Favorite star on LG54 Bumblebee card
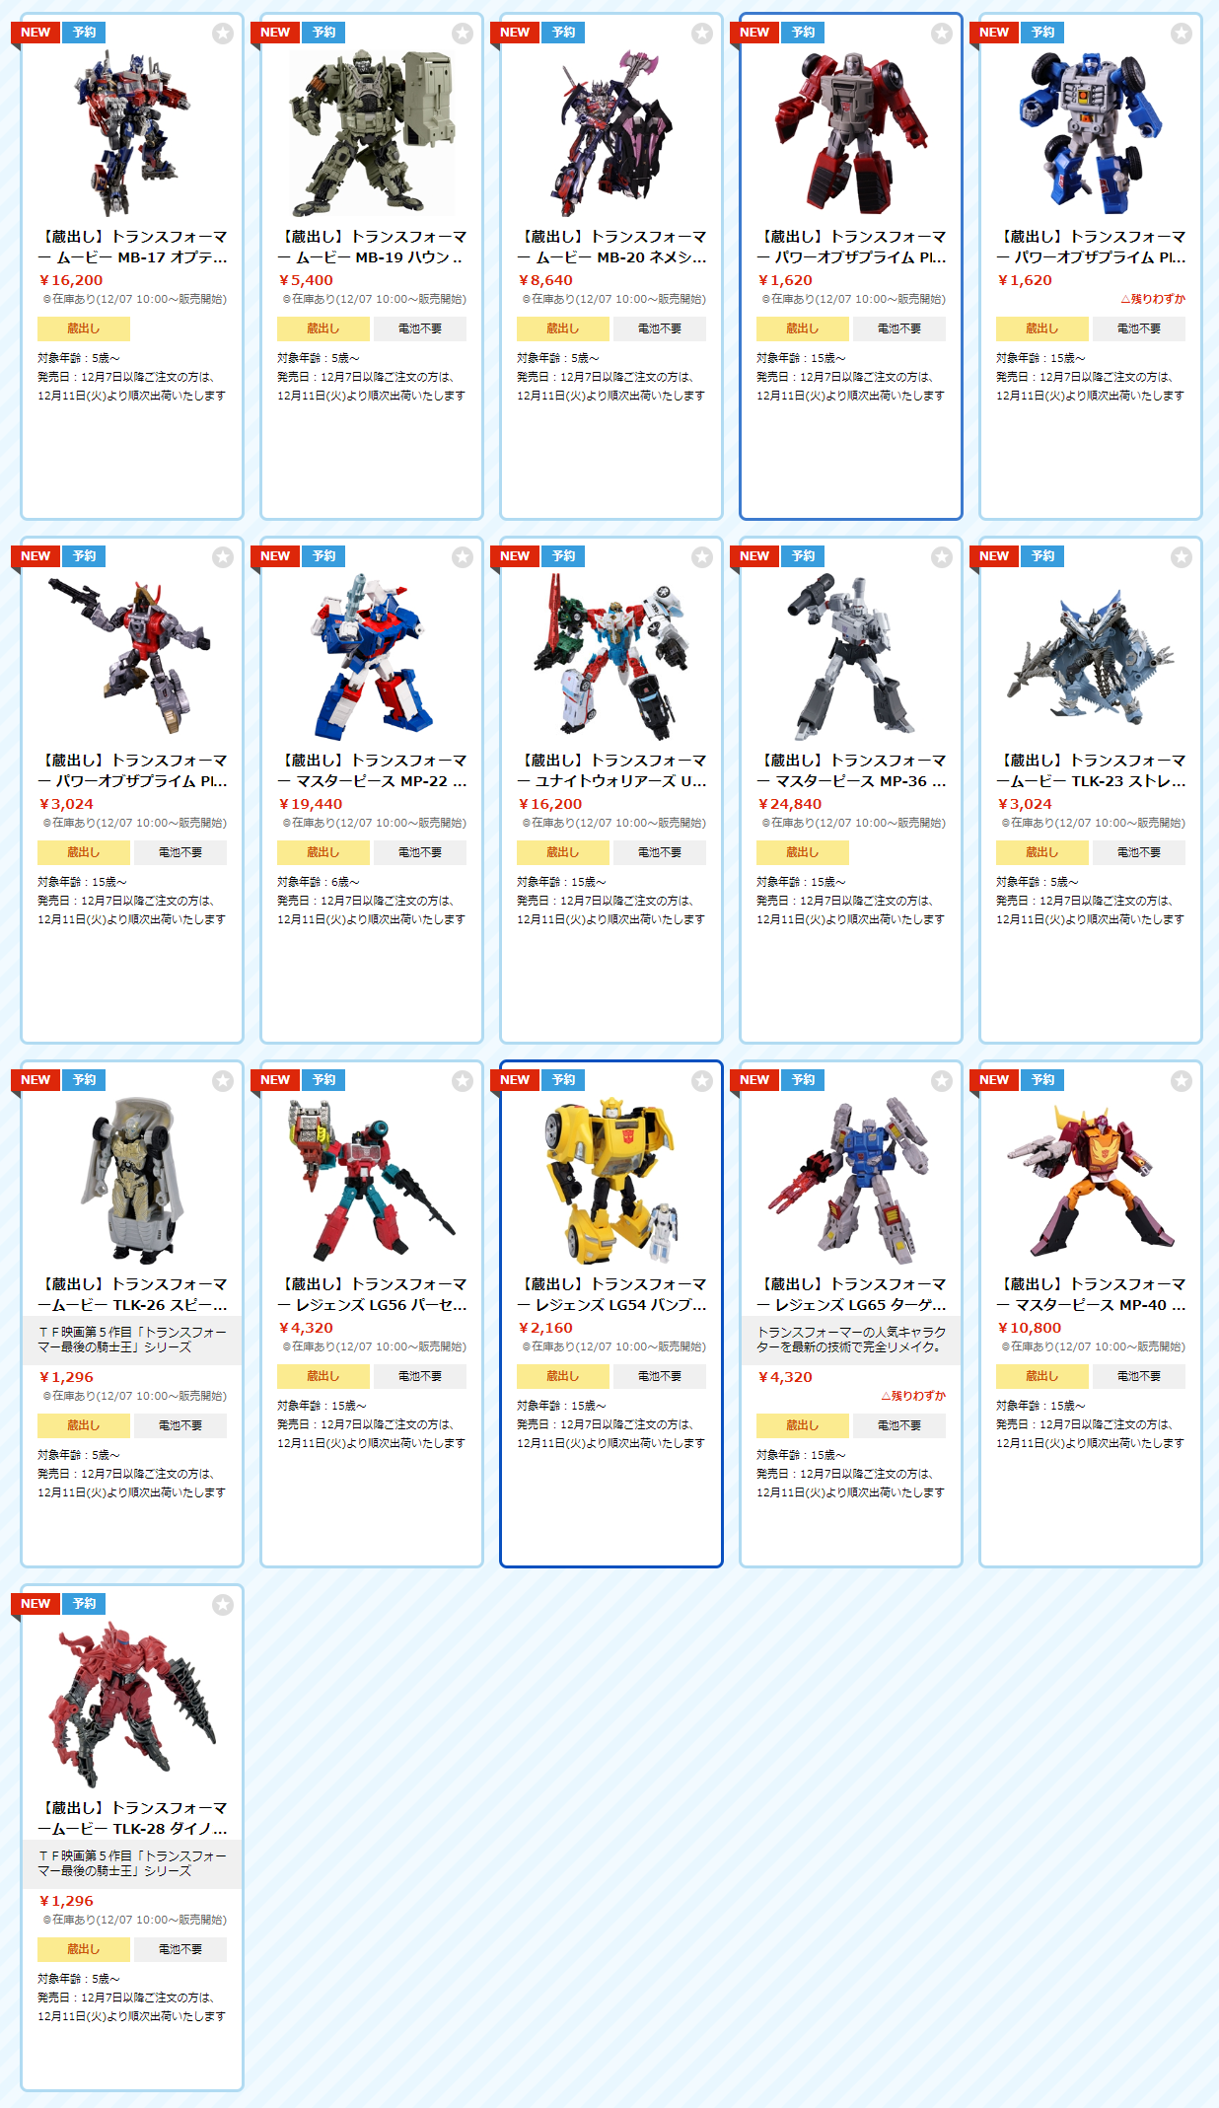1219x2108 pixels. click(x=702, y=1081)
